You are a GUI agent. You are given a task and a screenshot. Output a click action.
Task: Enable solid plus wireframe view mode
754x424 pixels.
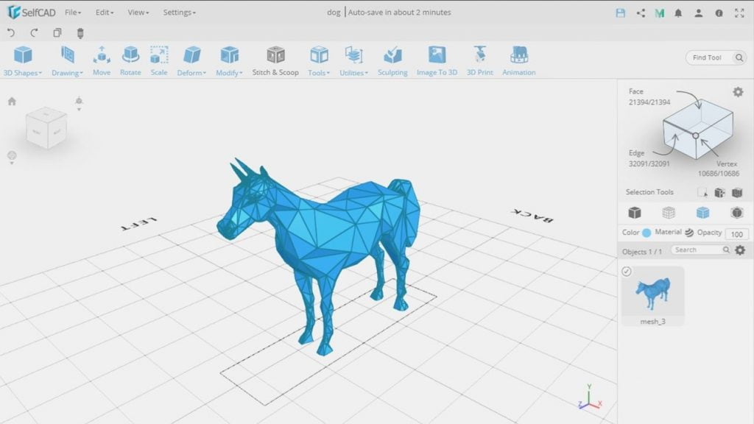(702, 213)
